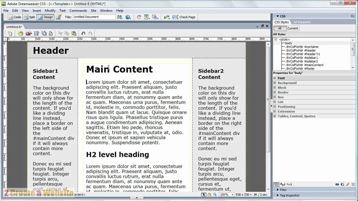
Task: Switch to Split view
Action: point(29,17)
